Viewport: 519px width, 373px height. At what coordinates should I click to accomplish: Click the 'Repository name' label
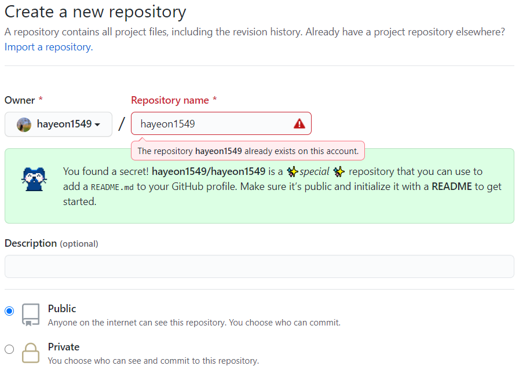click(170, 100)
